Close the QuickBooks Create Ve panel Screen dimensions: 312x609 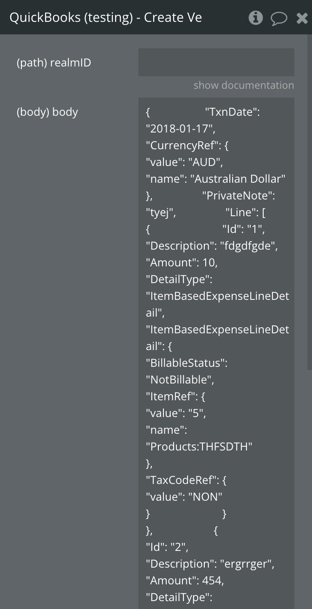302,18
